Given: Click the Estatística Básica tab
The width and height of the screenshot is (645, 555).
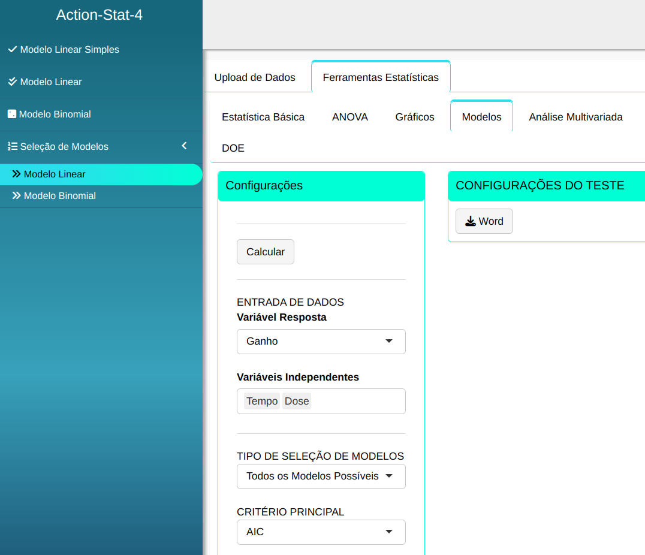Looking at the screenshot, I should 263,117.
